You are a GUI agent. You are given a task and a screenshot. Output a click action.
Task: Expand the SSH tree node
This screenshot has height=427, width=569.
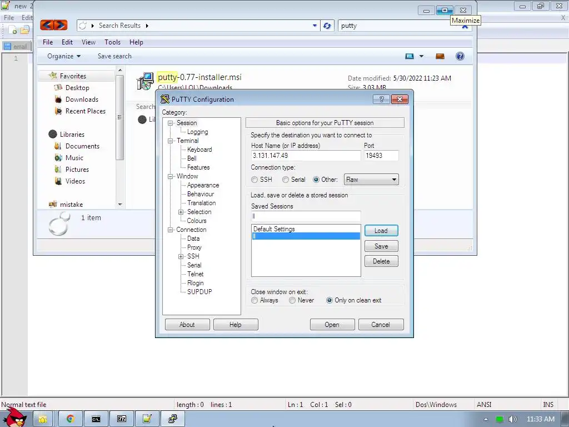181,256
